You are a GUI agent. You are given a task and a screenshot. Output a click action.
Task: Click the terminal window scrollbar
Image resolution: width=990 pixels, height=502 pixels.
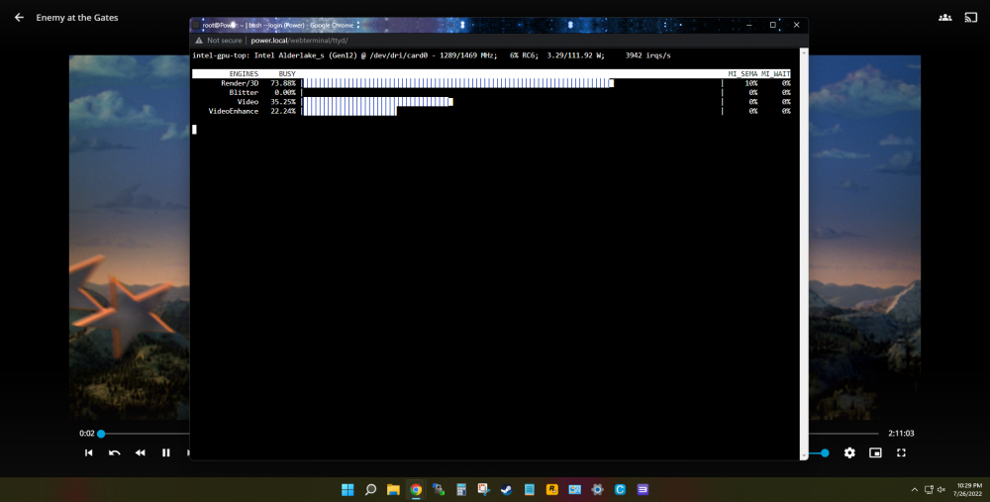(x=804, y=253)
